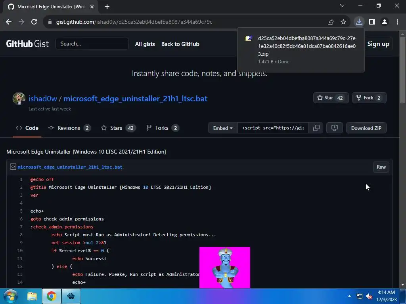Open File Explorer from the taskbar
The height and width of the screenshot is (304, 406).
pos(32,296)
